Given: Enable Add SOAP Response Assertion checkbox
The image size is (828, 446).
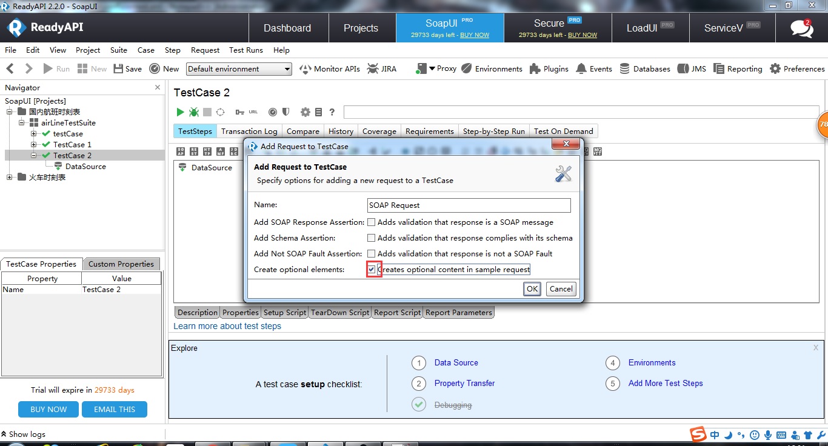Looking at the screenshot, I should tap(371, 222).
